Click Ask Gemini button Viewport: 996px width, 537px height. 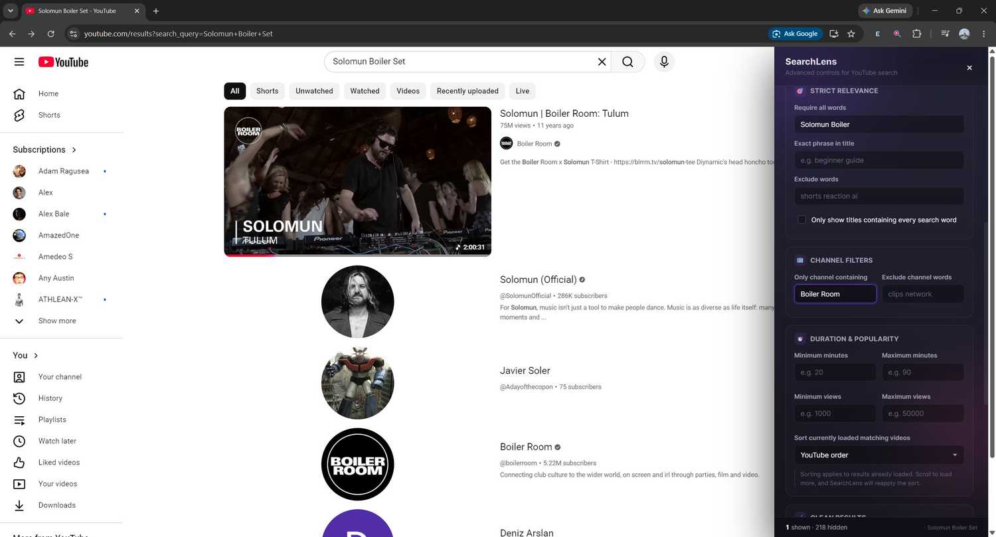tap(884, 11)
